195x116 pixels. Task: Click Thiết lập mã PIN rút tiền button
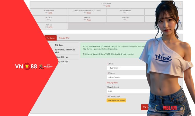[116, 101]
